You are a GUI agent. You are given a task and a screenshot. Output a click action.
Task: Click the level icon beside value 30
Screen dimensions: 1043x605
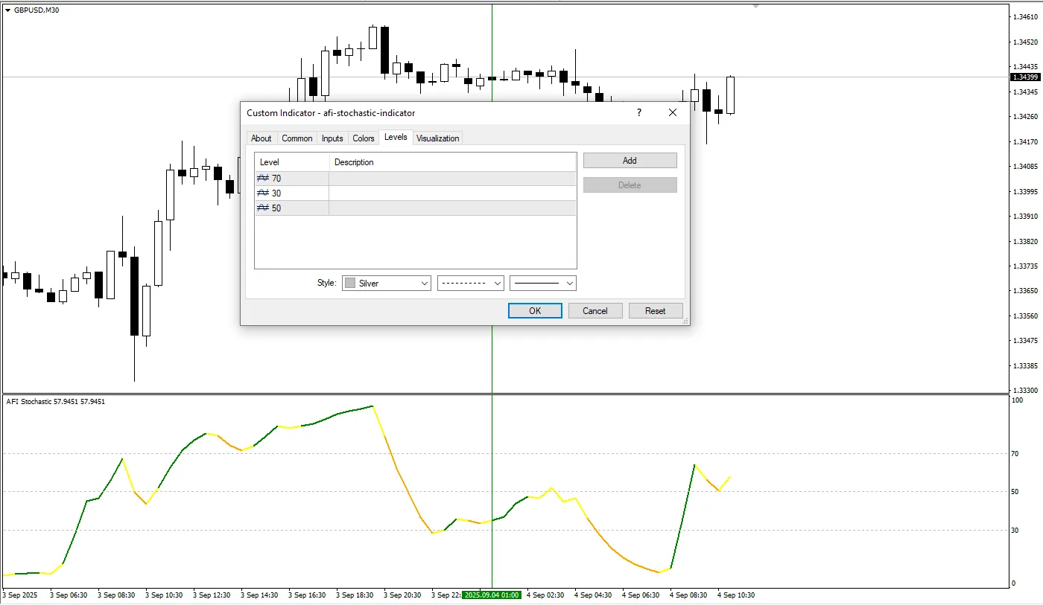click(x=262, y=193)
